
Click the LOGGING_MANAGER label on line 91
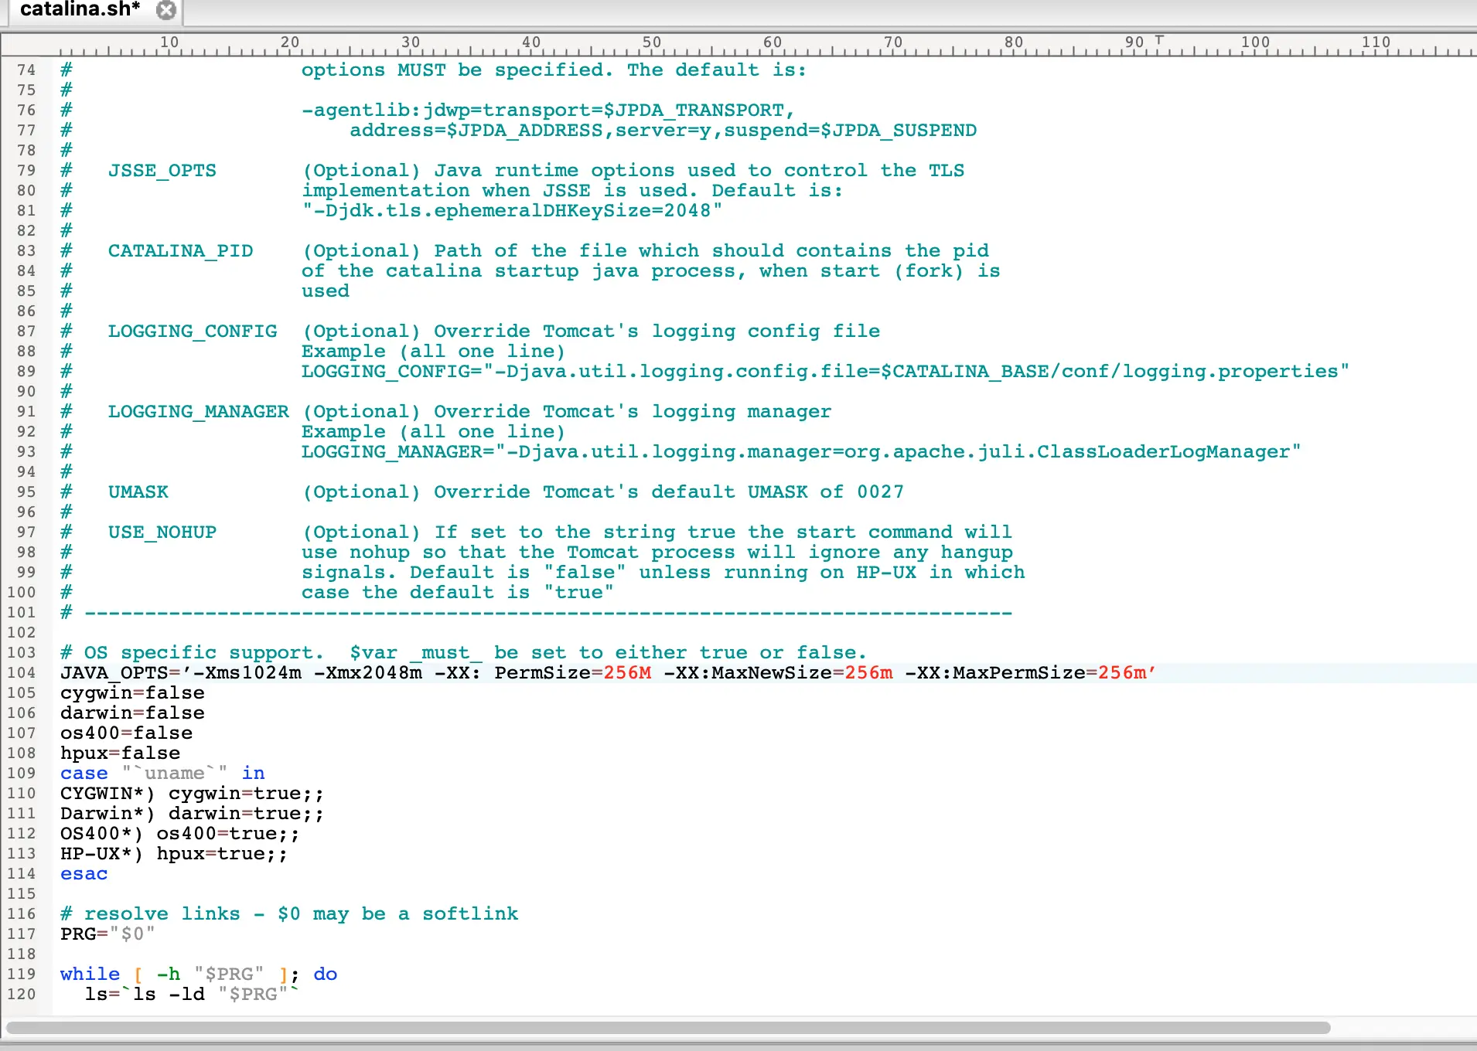coord(199,412)
